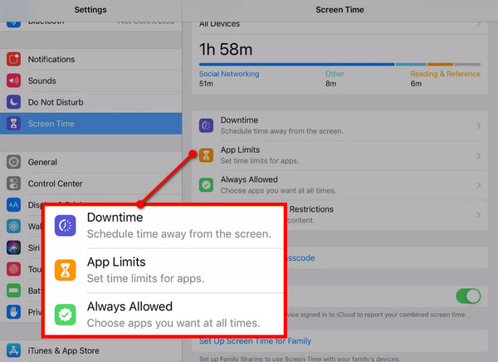Open iTunes & App Store icon
Viewport: 498px width, 362px height.
(x=13, y=350)
